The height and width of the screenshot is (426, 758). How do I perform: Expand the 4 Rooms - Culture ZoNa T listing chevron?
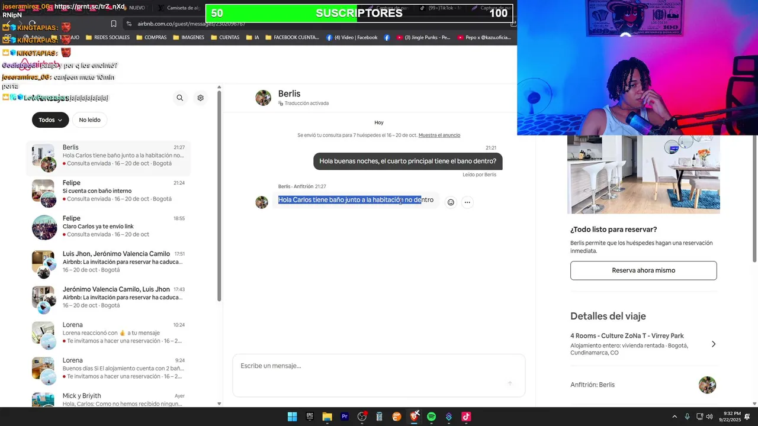click(714, 344)
